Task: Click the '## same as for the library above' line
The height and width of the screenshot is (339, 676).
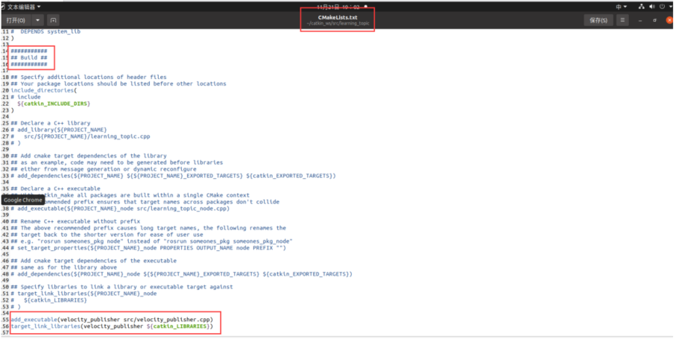Action: [x=64, y=267]
